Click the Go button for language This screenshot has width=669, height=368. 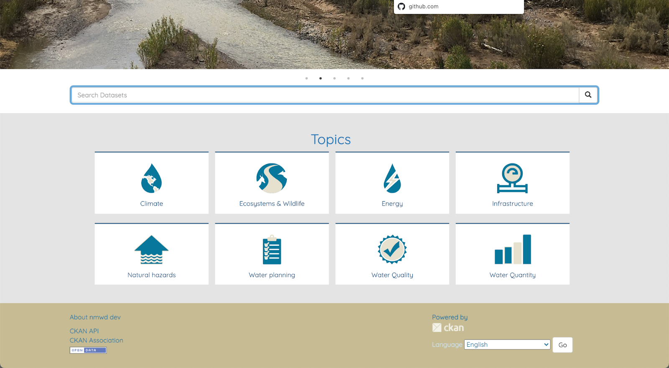coord(562,345)
